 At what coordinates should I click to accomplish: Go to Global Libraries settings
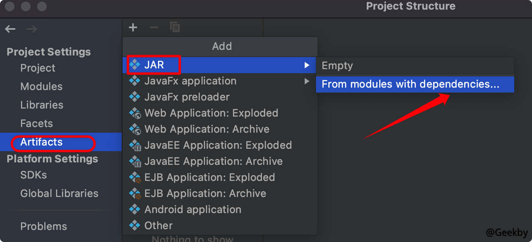tap(59, 193)
